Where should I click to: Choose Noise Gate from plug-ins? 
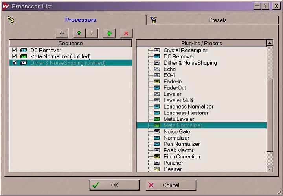pos(177,132)
